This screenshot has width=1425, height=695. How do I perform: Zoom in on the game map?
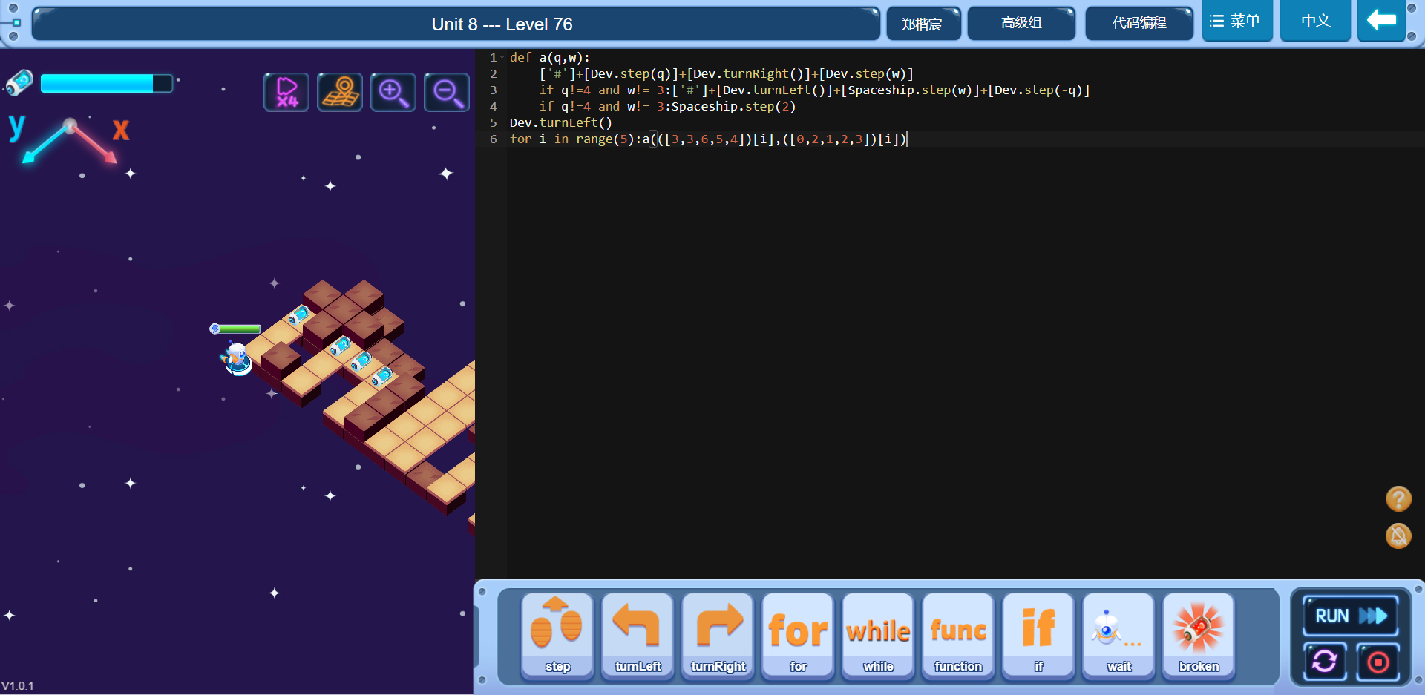coord(393,93)
